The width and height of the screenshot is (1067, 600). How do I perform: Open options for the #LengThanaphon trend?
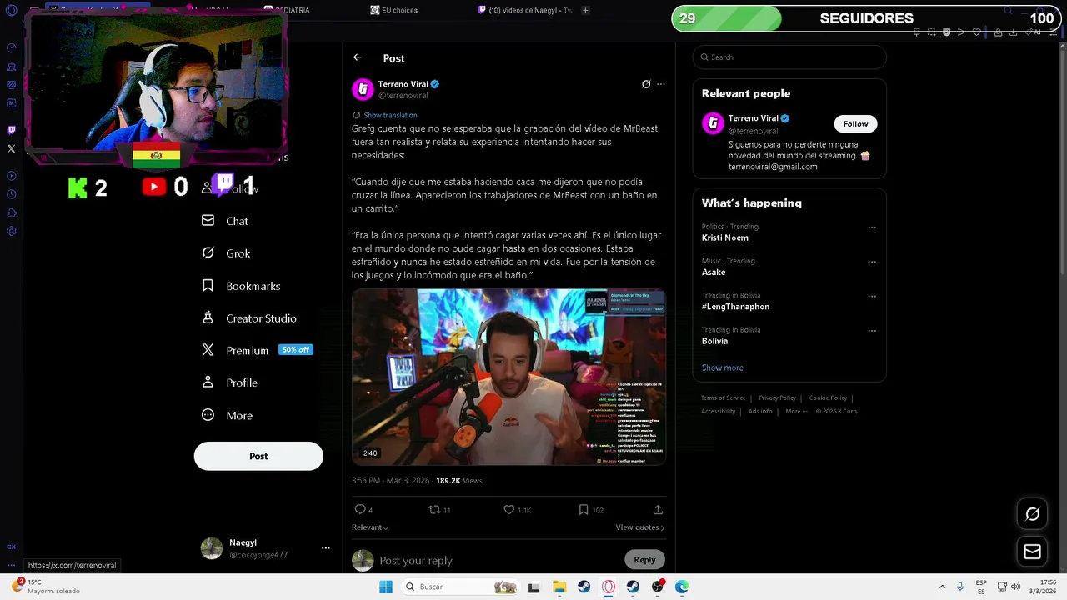[872, 296]
